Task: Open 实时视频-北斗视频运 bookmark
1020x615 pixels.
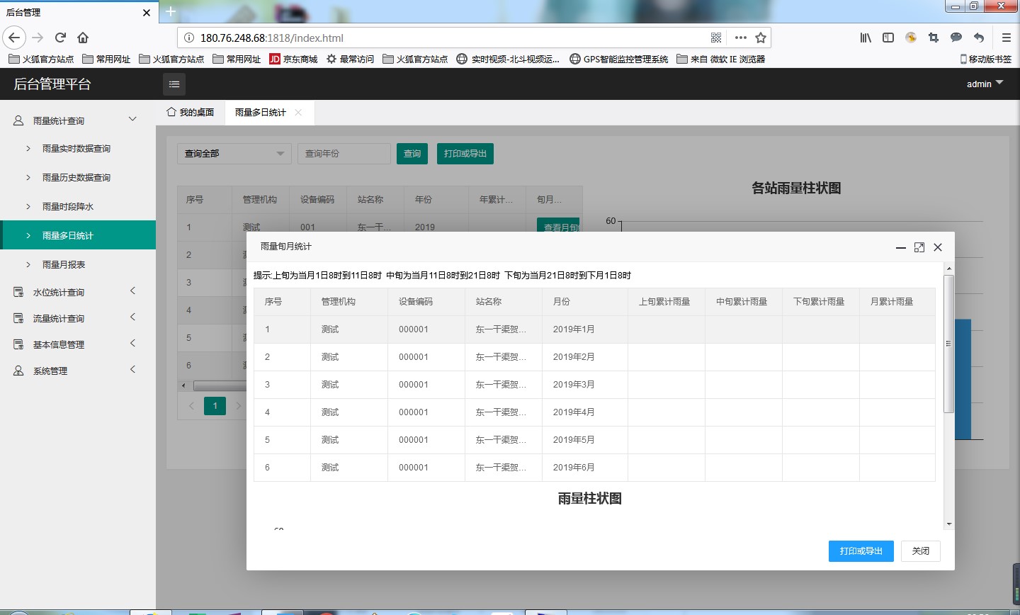Action: (508, 59)
